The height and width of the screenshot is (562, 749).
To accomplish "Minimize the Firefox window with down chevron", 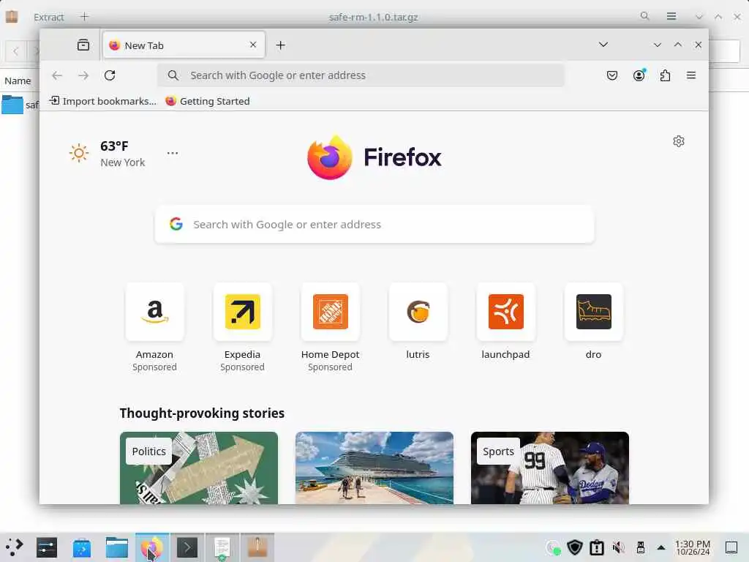I will (658, 45).
